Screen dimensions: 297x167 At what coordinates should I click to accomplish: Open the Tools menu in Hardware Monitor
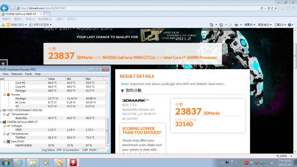(28, 74)
